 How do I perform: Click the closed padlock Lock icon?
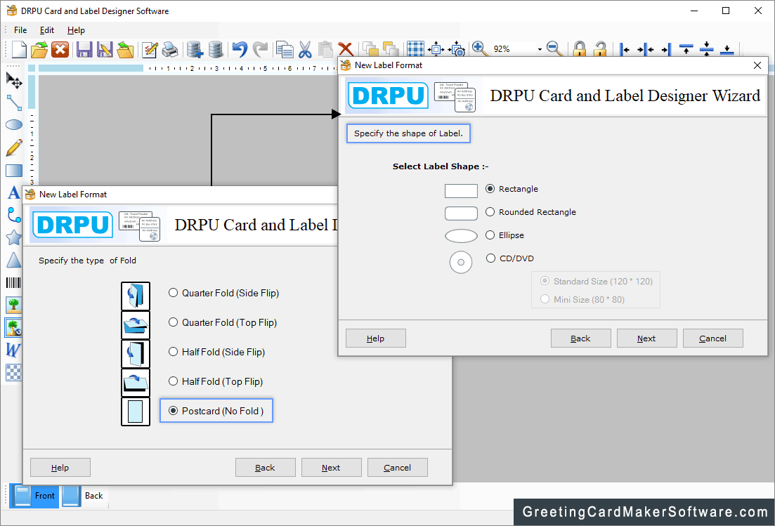(x=579, y=49)
